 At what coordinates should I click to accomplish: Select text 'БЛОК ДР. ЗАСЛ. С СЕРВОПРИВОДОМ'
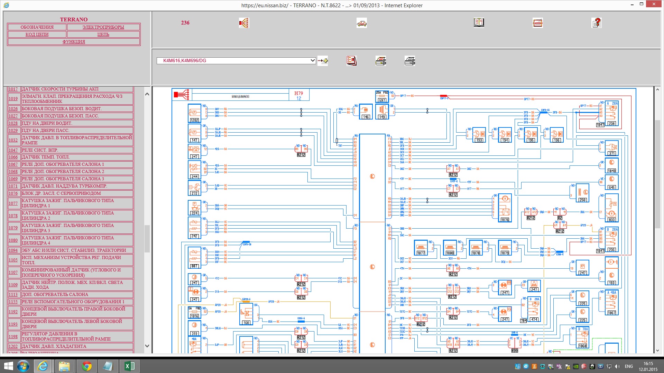coord(61,193)
